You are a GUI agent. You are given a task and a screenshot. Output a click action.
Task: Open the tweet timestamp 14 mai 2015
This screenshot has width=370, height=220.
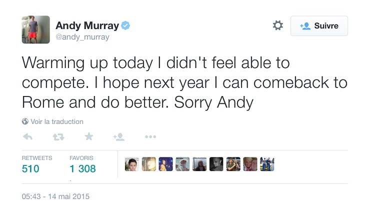pyautogui.click(x=55, y=196)
